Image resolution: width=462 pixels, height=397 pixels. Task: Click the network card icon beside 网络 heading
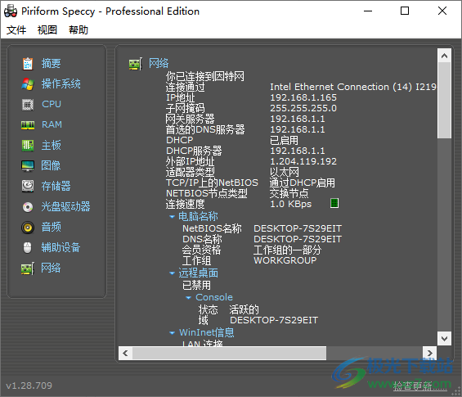[136, 64]
